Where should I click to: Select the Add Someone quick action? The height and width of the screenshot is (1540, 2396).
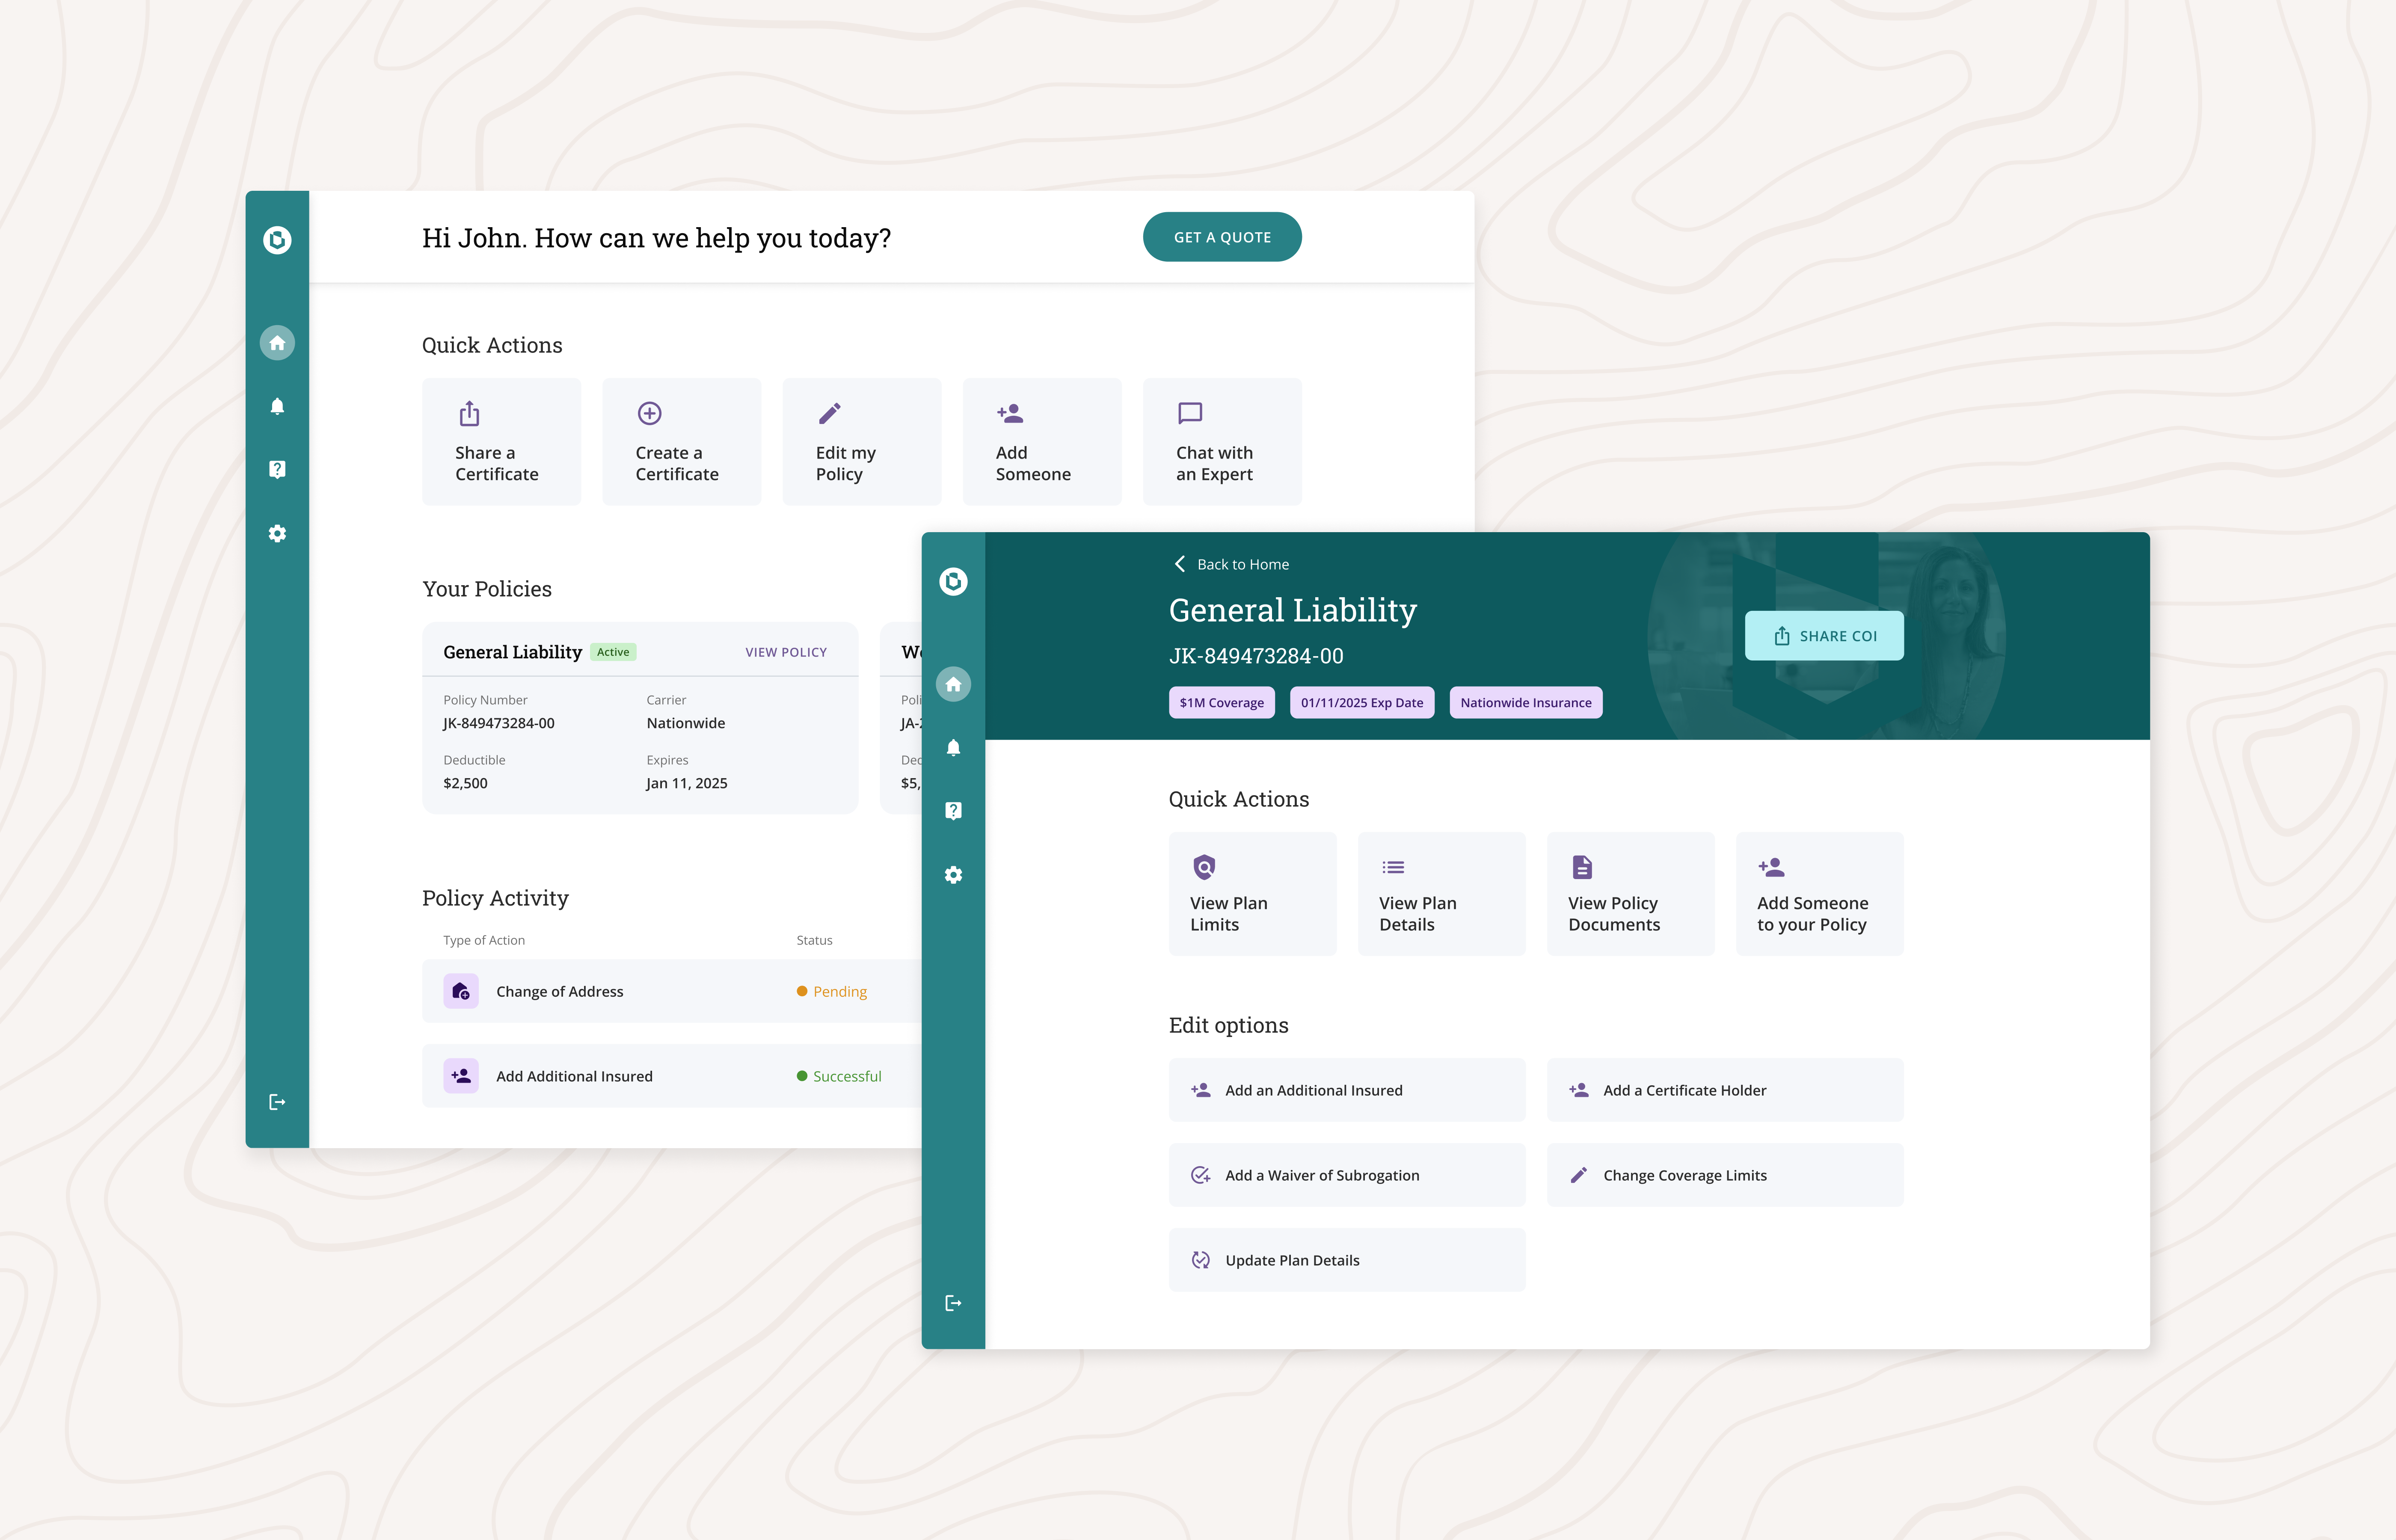[1042, 441]
